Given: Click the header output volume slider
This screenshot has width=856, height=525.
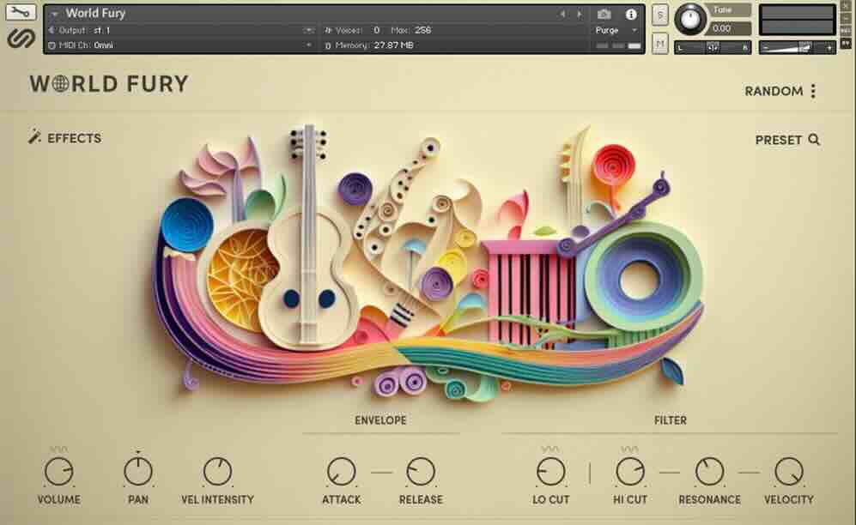Looking at the screenshot, I should (797, 48).
